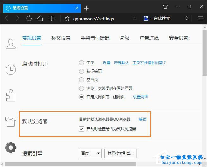This screenshot has width=207, height=167.
Task: Click the Baidu paw search engine icon
Action: tap(146, 18)
